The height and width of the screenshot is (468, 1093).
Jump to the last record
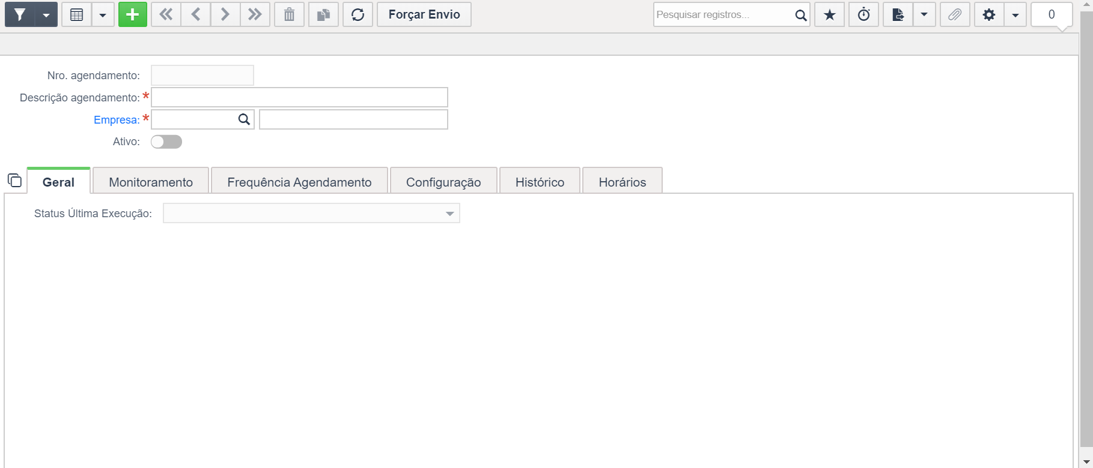[255, 15]
